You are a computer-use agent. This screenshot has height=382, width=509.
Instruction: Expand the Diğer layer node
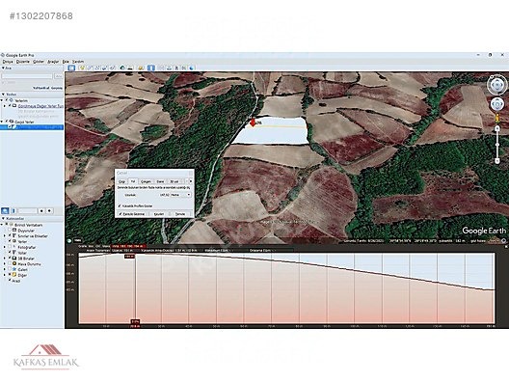[x=5, y=275]
